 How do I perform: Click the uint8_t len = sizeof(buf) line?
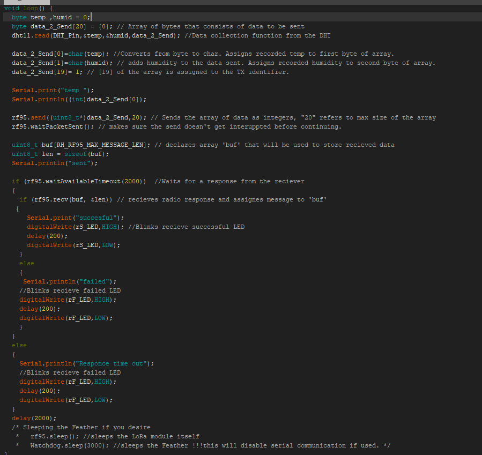[61, 154]
